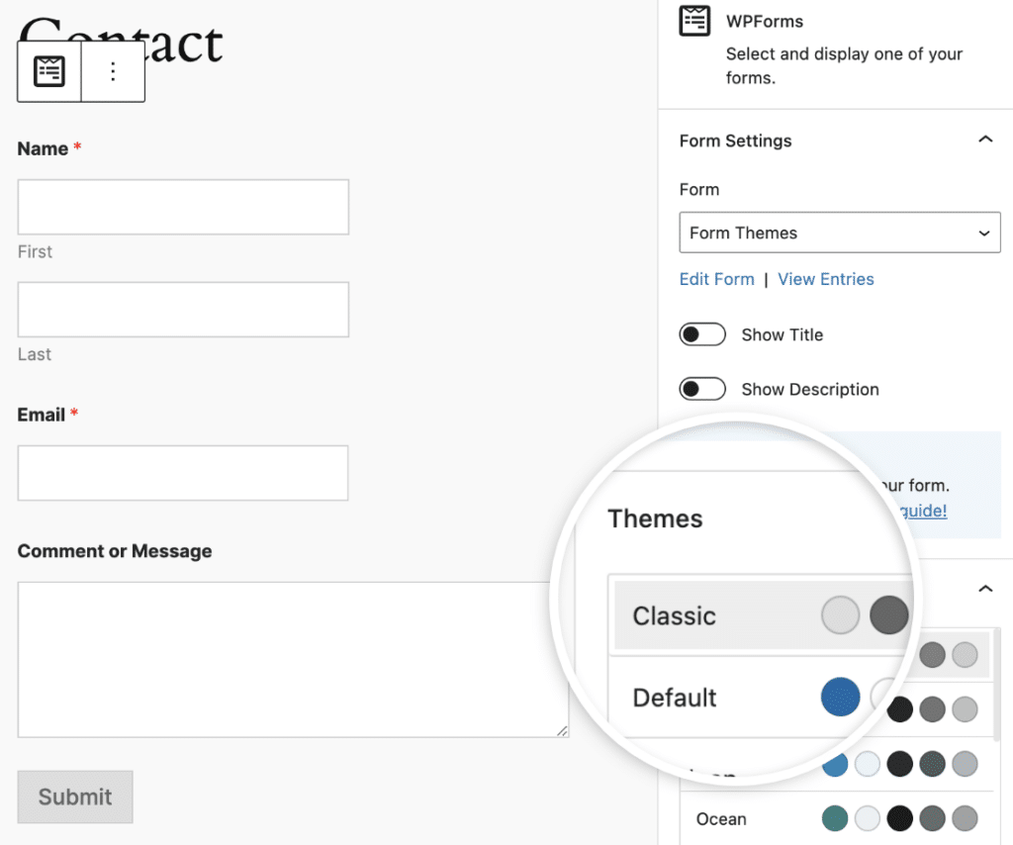Click the Ocean theme teal color swatch
The height and width of the screenshot is (845, 1013).
tap(835, 819)
